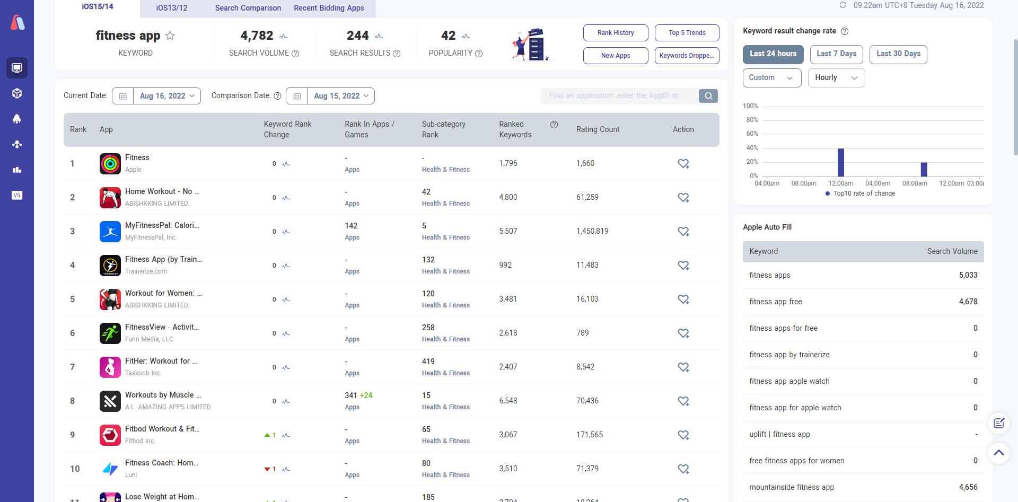Favorite the Workout for Women app
Screen dimensions: 1018x502
(683, 300)
